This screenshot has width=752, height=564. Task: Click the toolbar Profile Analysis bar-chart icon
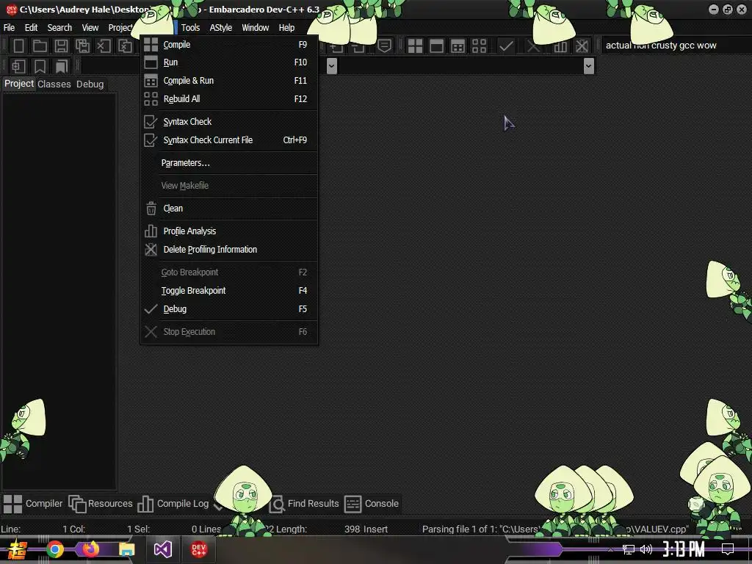560,46
